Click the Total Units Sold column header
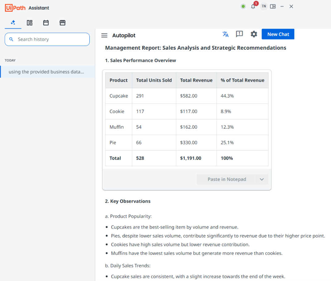Image resolution: width=331 pixels, height=281 pixels. pyautogui.click(x=154, y=80)
